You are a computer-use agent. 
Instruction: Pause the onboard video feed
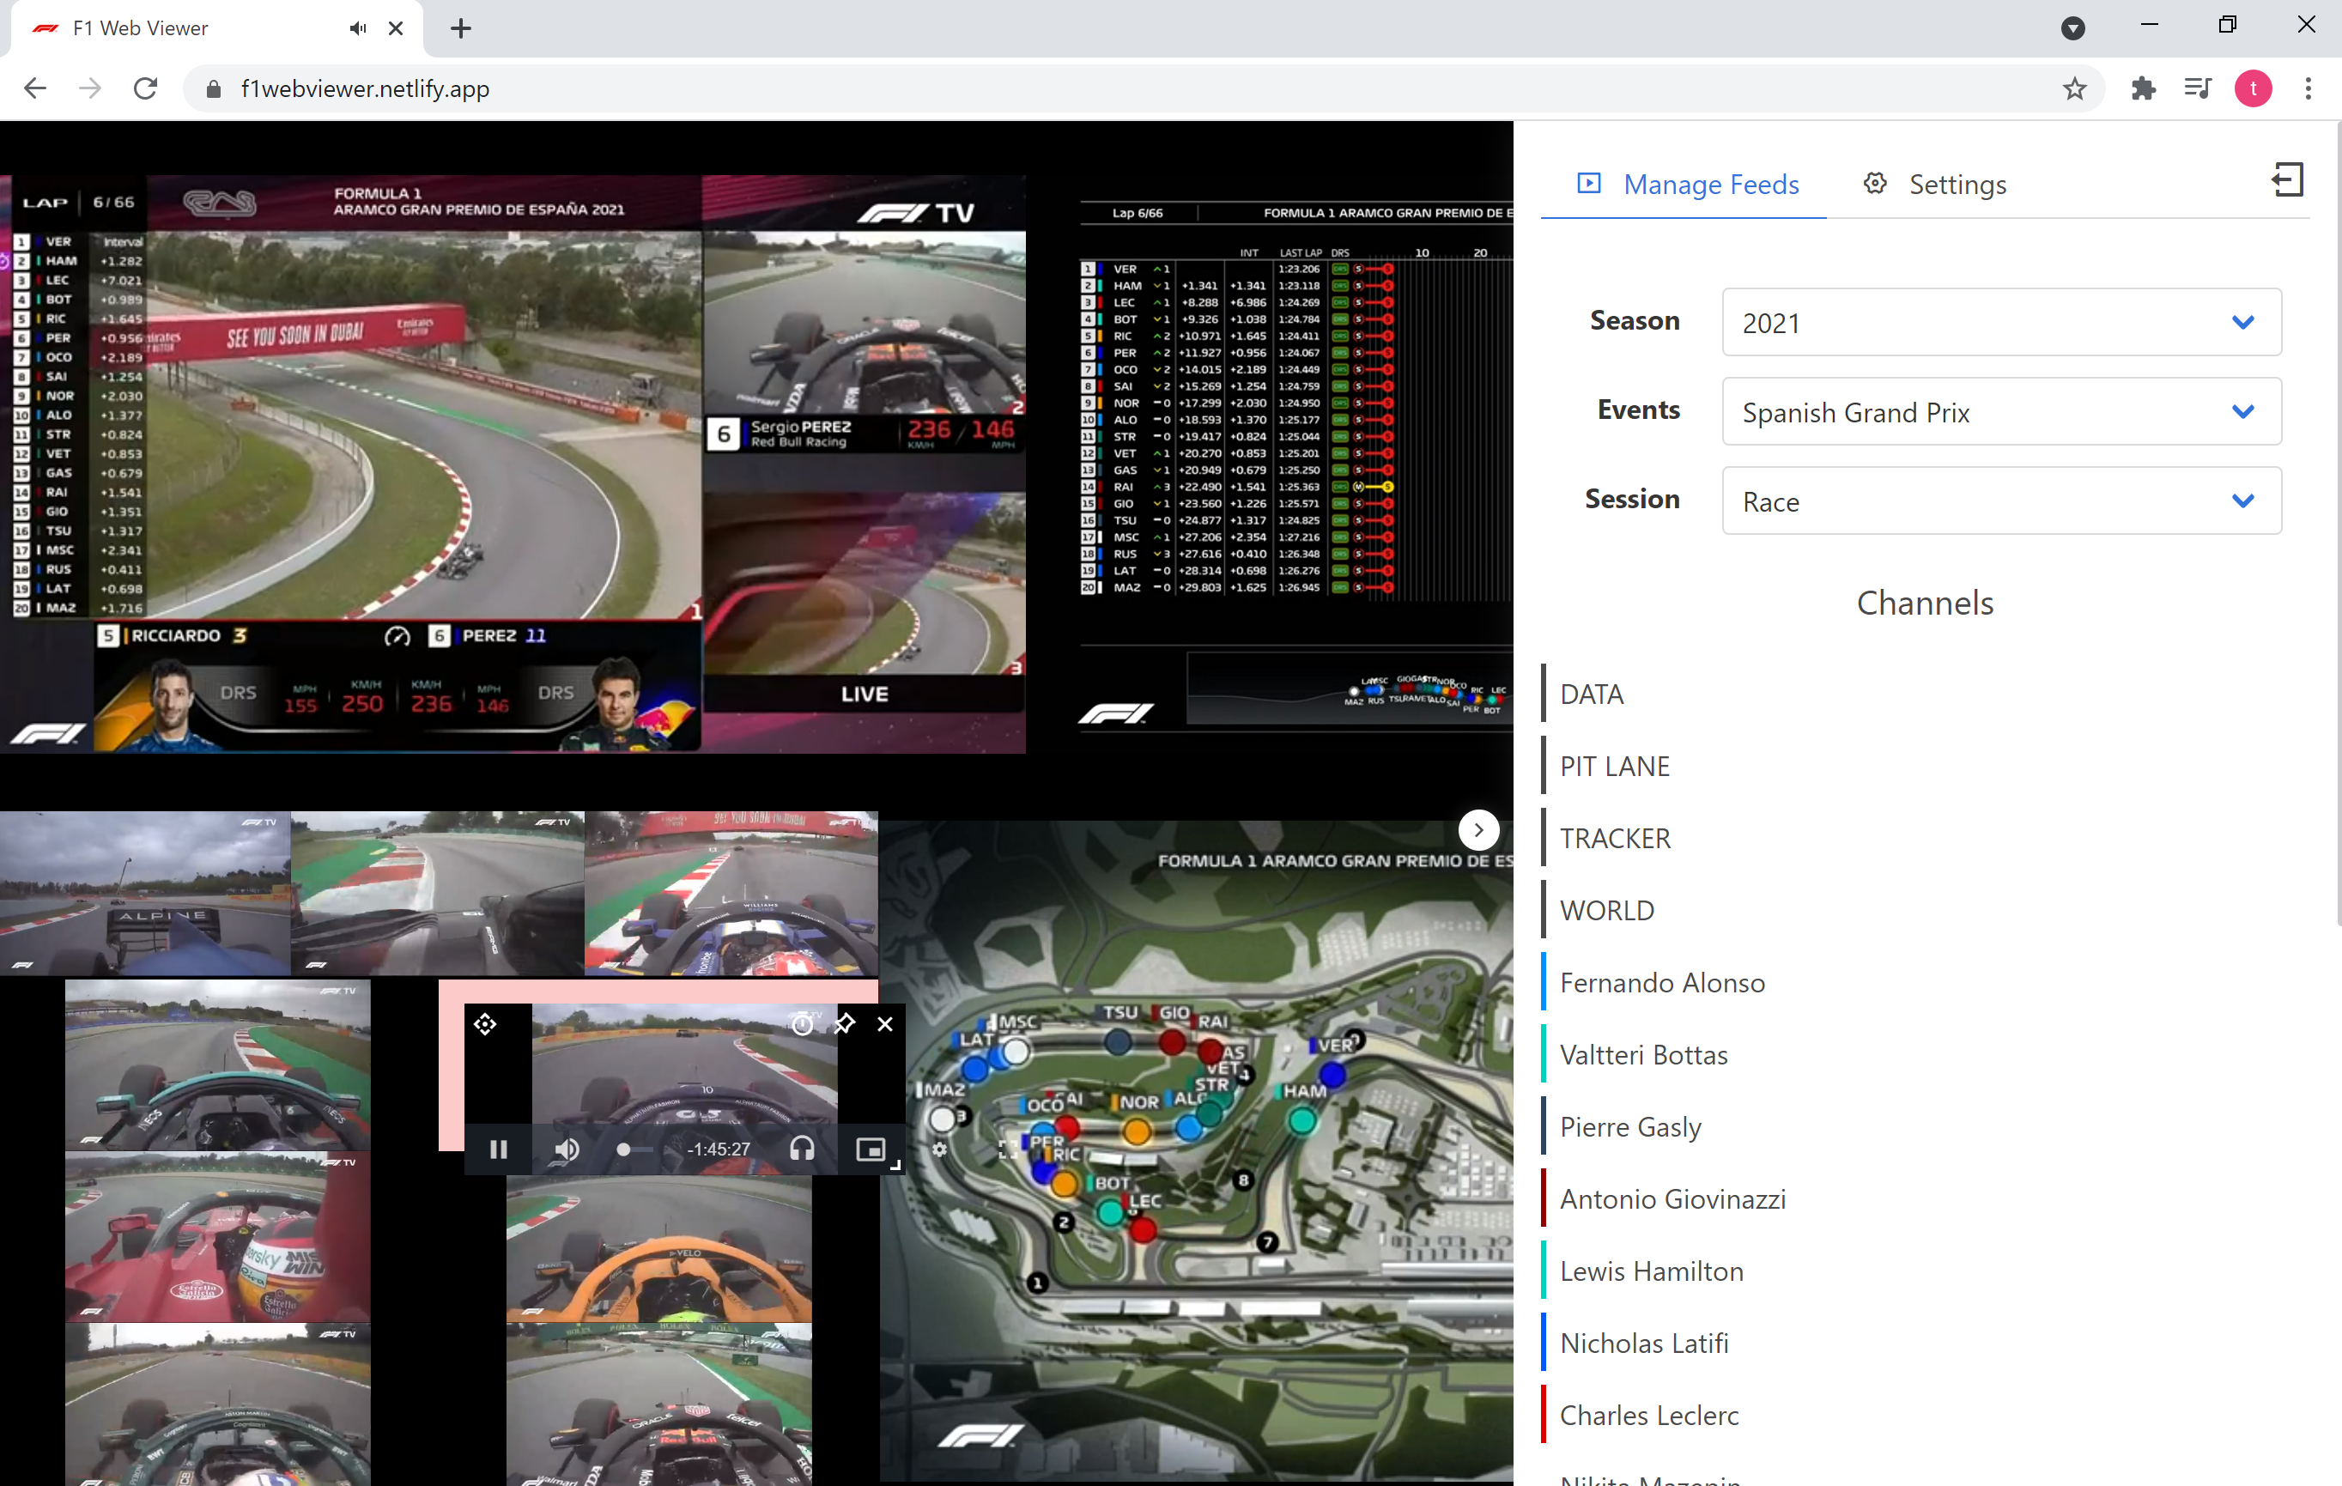(499, 1149)
